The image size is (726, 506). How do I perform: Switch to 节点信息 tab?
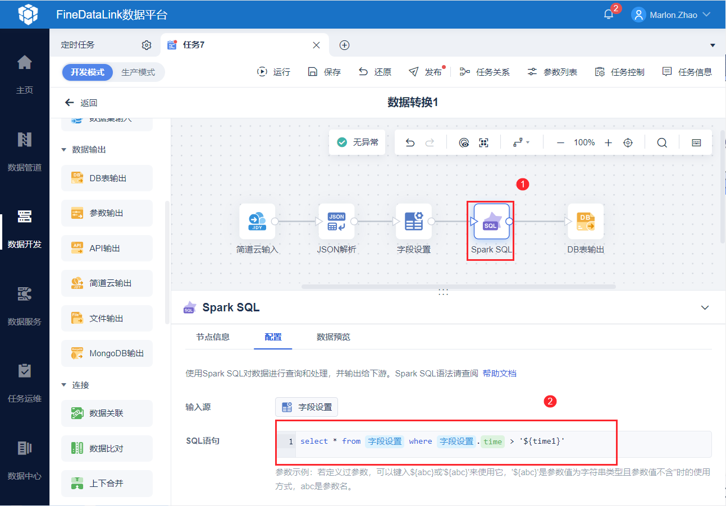[x=213, y=337]
